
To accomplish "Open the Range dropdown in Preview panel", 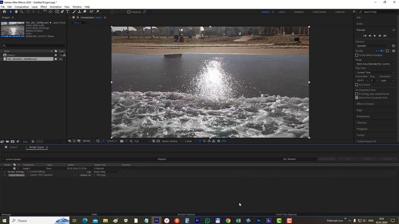I will pyautogui.click(x=375, y=64).
